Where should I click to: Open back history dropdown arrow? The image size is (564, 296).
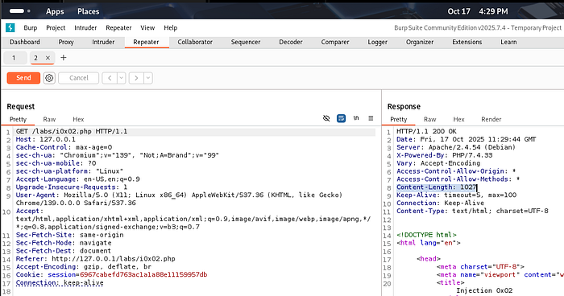coord(121,78)
